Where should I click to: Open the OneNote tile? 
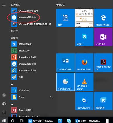tap(103, 37)
